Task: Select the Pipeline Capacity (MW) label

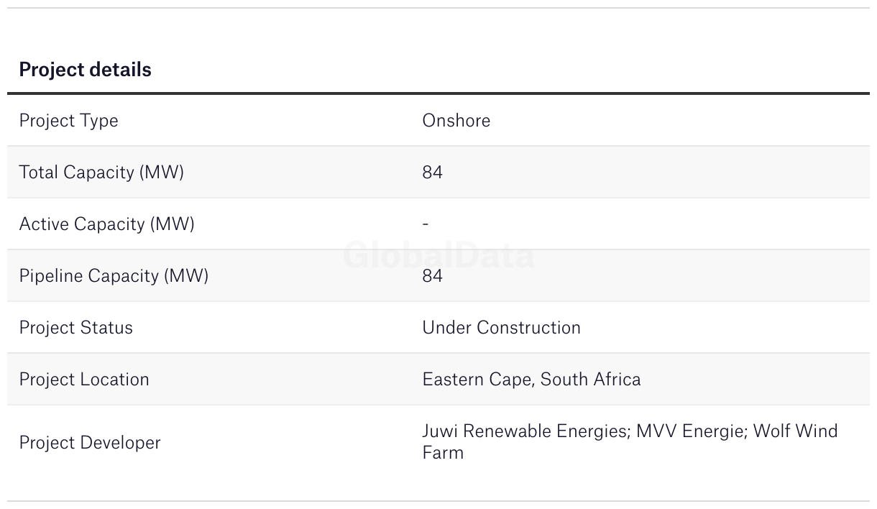Action: 114,276
